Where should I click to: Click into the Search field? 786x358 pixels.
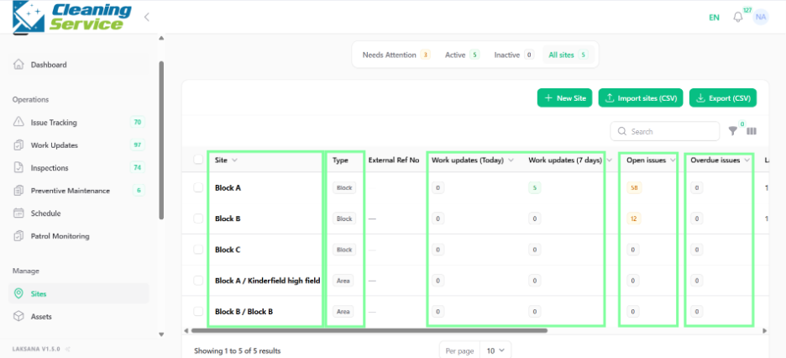coord(665,131)
